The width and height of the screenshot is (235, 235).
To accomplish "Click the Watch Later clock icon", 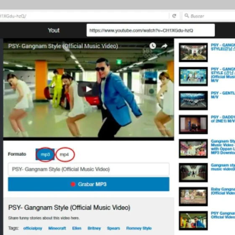I will 153,46.
